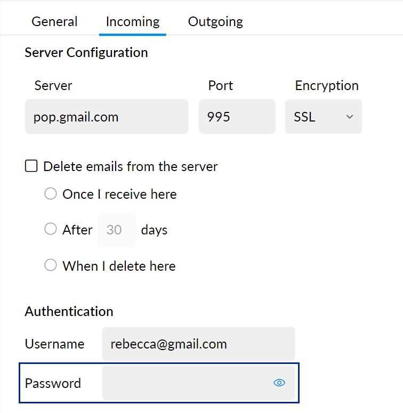
Task: Choose the After days radio option
Action: (x=51, y=230)
